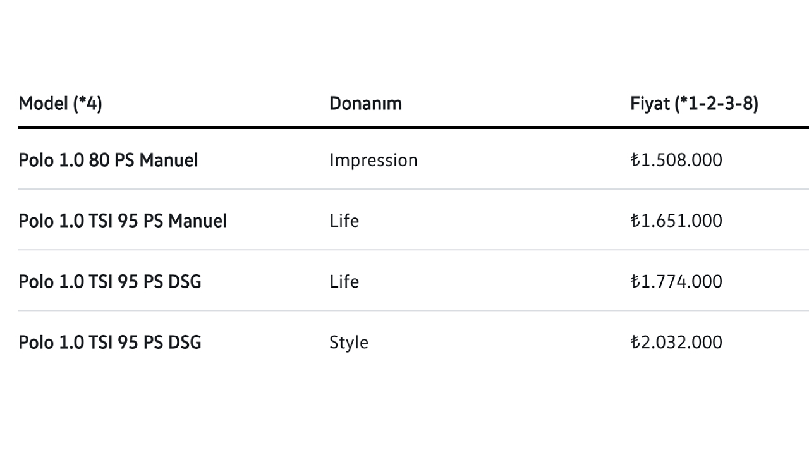The height and width of the screenshot is (455, 809).
Task: Open the (*1-2-3-8) footnote reference
Action: [716, 104]
